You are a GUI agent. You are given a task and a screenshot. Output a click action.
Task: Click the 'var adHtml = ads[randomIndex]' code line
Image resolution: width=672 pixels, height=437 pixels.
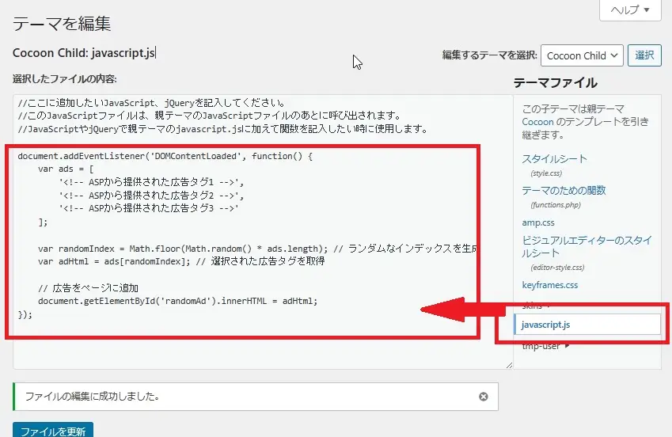tap(181, 261)
